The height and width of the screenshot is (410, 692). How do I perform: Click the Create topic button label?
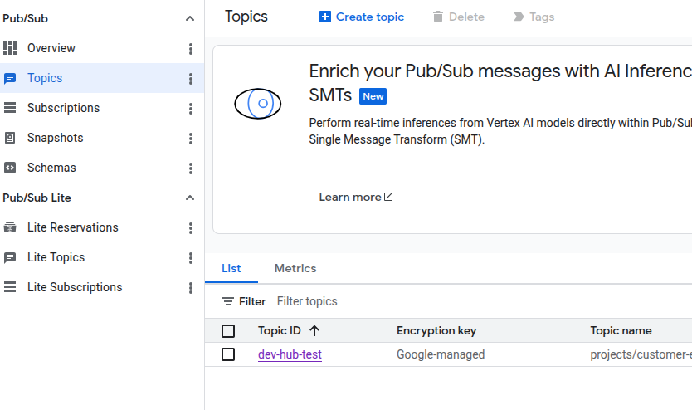pyautogui.click(x=370, y=17)
